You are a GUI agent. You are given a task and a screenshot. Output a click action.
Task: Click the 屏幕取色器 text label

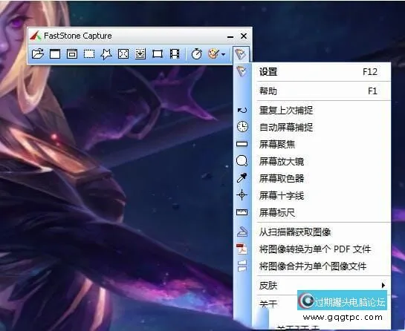click(x=282, y=178)
